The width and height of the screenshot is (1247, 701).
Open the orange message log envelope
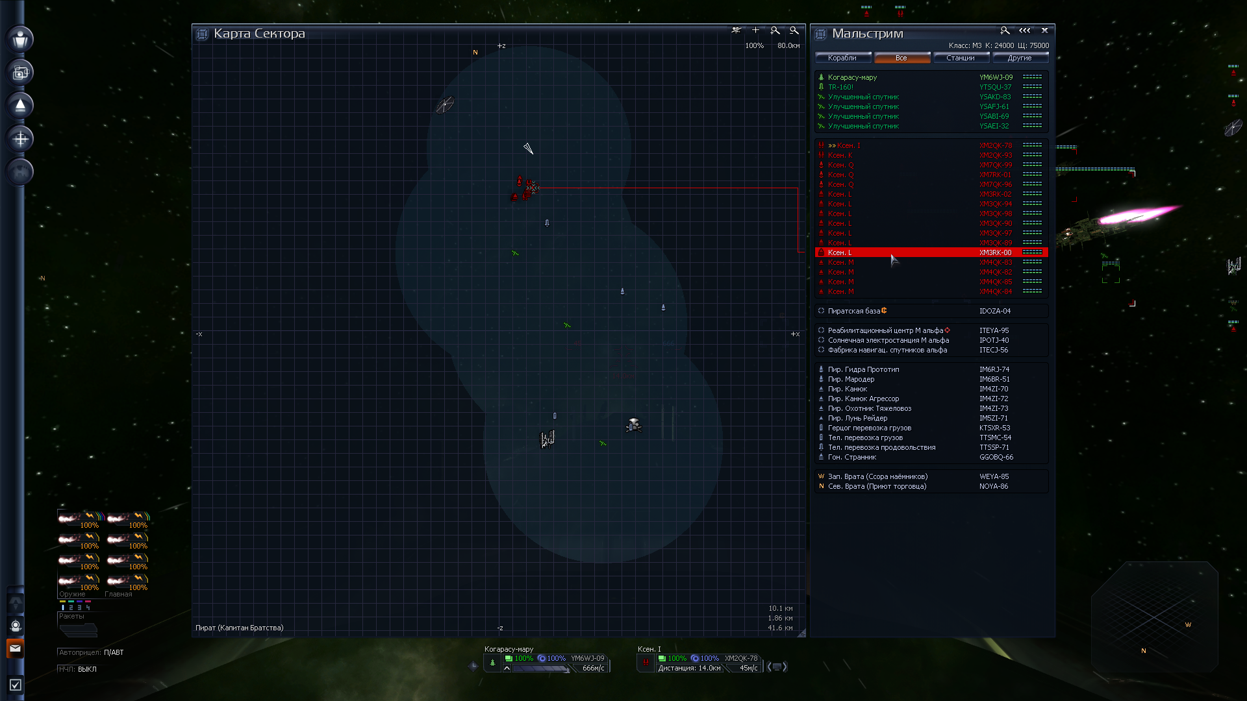click(16, 648)
